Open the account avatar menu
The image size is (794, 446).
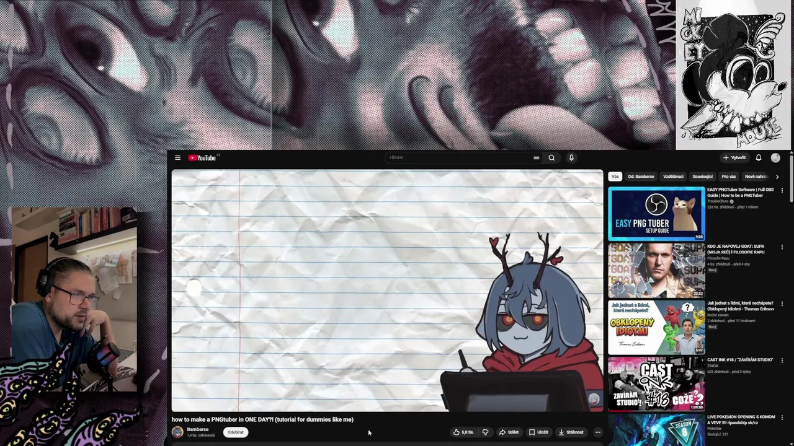[775, 158]
